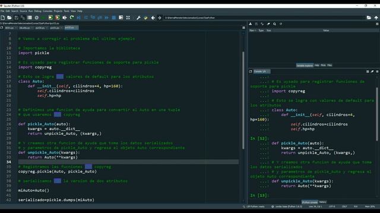Start the debugger on the current file

[78, 18]
